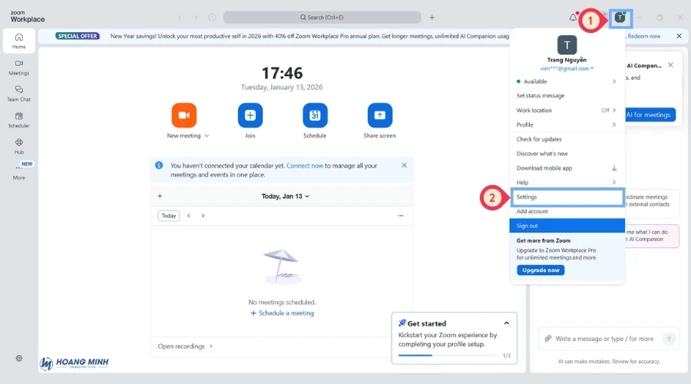Select Settings in the profile menu
This screenshot has width=691, height=384.
(x=567, y=197)
